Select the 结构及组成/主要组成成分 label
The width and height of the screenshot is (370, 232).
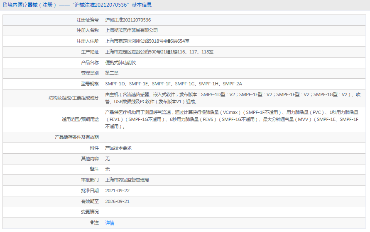pyautogui.click(x=74, y=98)
